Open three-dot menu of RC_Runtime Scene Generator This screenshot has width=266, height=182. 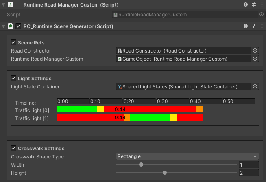(x=262, y=26)
